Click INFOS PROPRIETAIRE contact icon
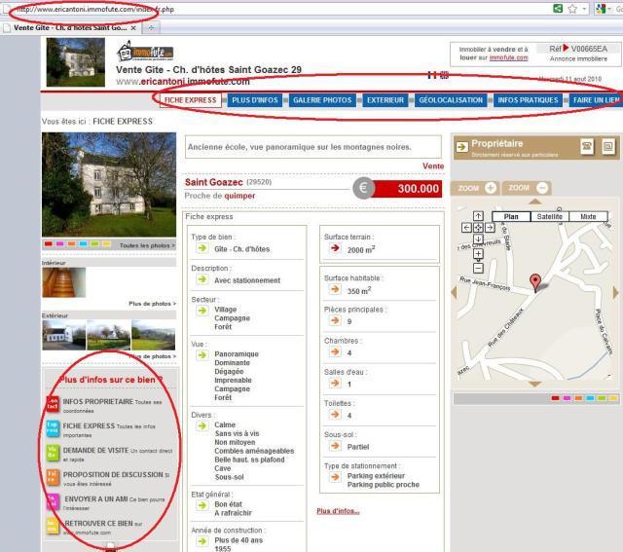The width and height of the screenshot is (623, 552). pyautogui.click(x=53, y=404)
